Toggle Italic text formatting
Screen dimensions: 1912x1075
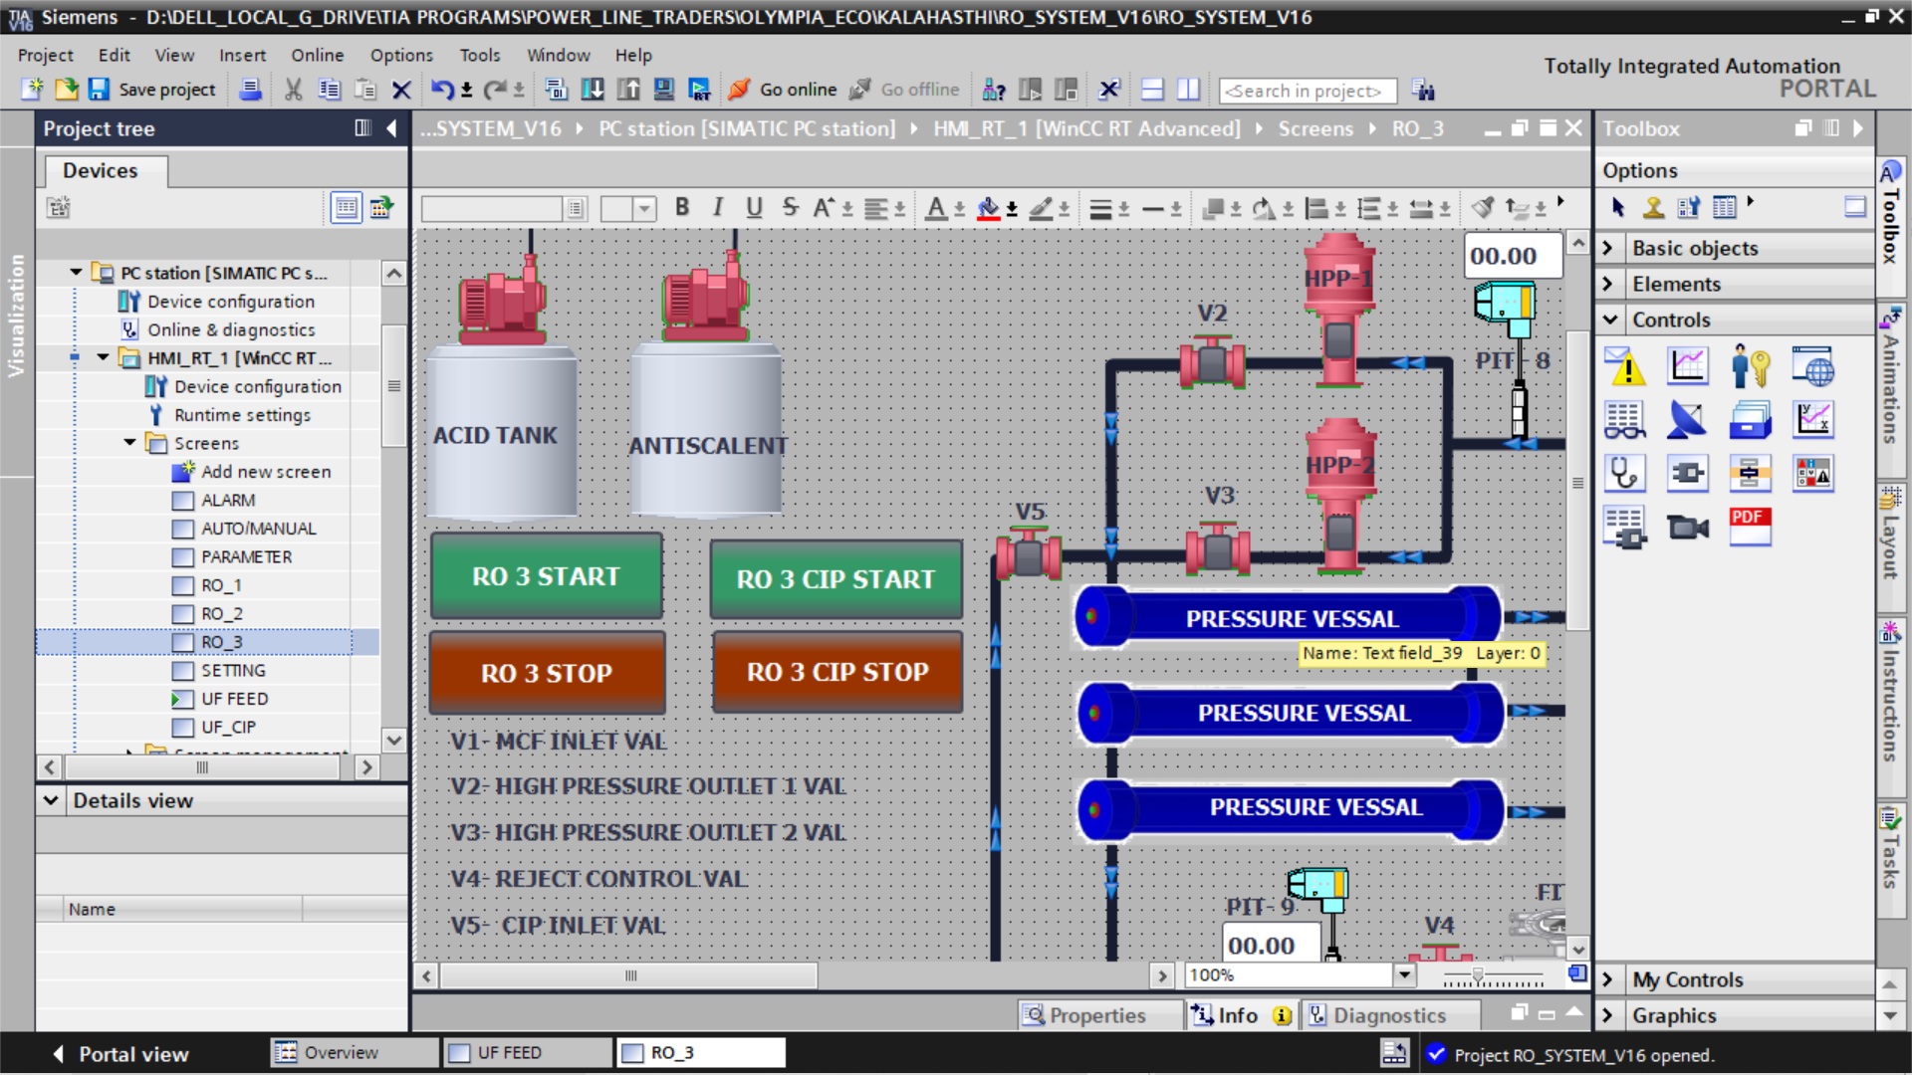coord(718,207)
